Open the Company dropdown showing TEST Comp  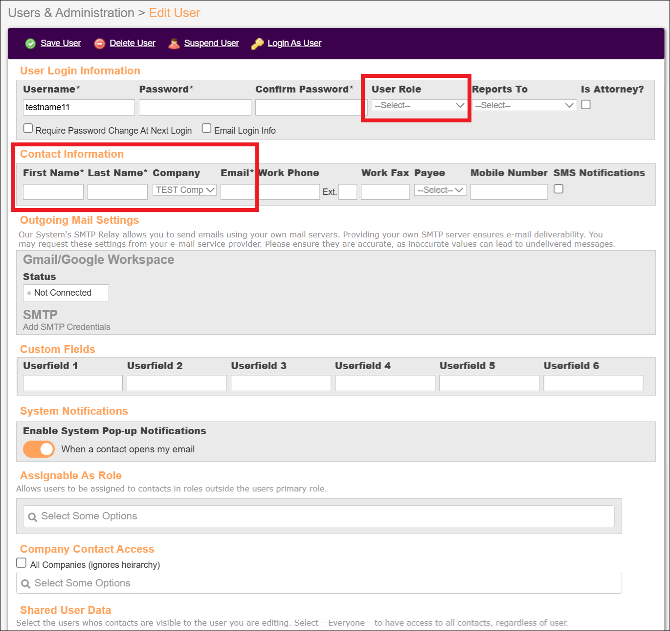[184, 190]
